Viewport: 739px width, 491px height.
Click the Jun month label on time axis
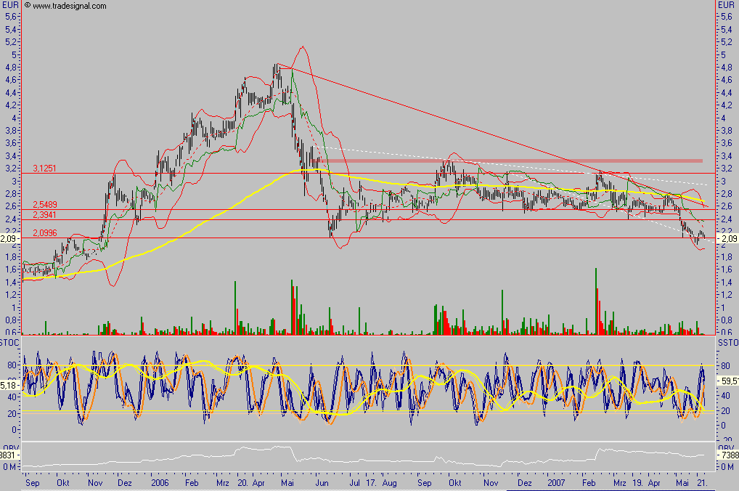point(322,483)
